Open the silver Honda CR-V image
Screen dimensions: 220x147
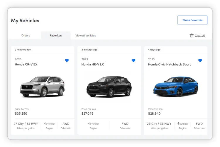click(42, 86)
